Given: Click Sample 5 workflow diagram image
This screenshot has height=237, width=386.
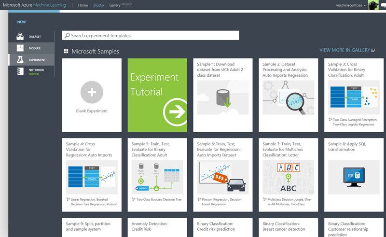Looking at the screenshot, I should pyautogui.click(x=157, y=177).
